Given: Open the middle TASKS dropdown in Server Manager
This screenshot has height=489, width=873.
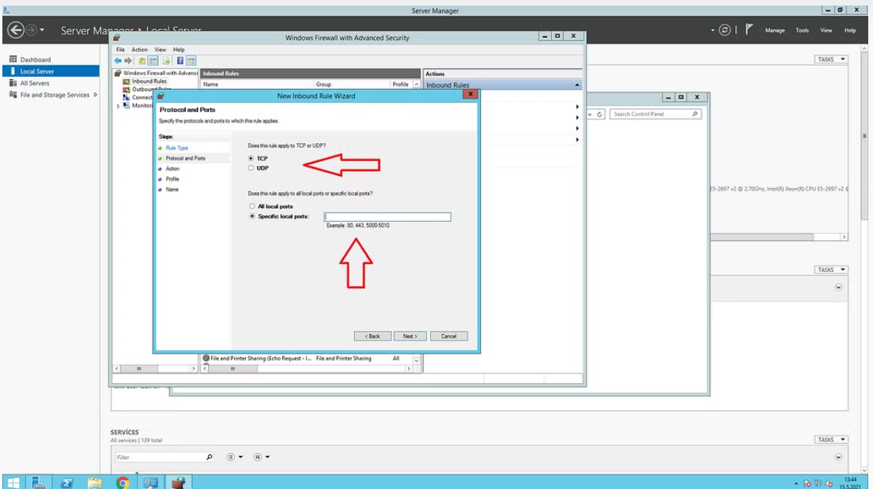Looking at the screenshot, I should 831,270.
